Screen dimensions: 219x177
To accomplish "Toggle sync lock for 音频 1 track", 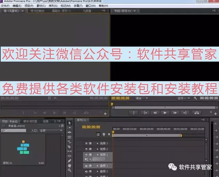I will (90, 166).
